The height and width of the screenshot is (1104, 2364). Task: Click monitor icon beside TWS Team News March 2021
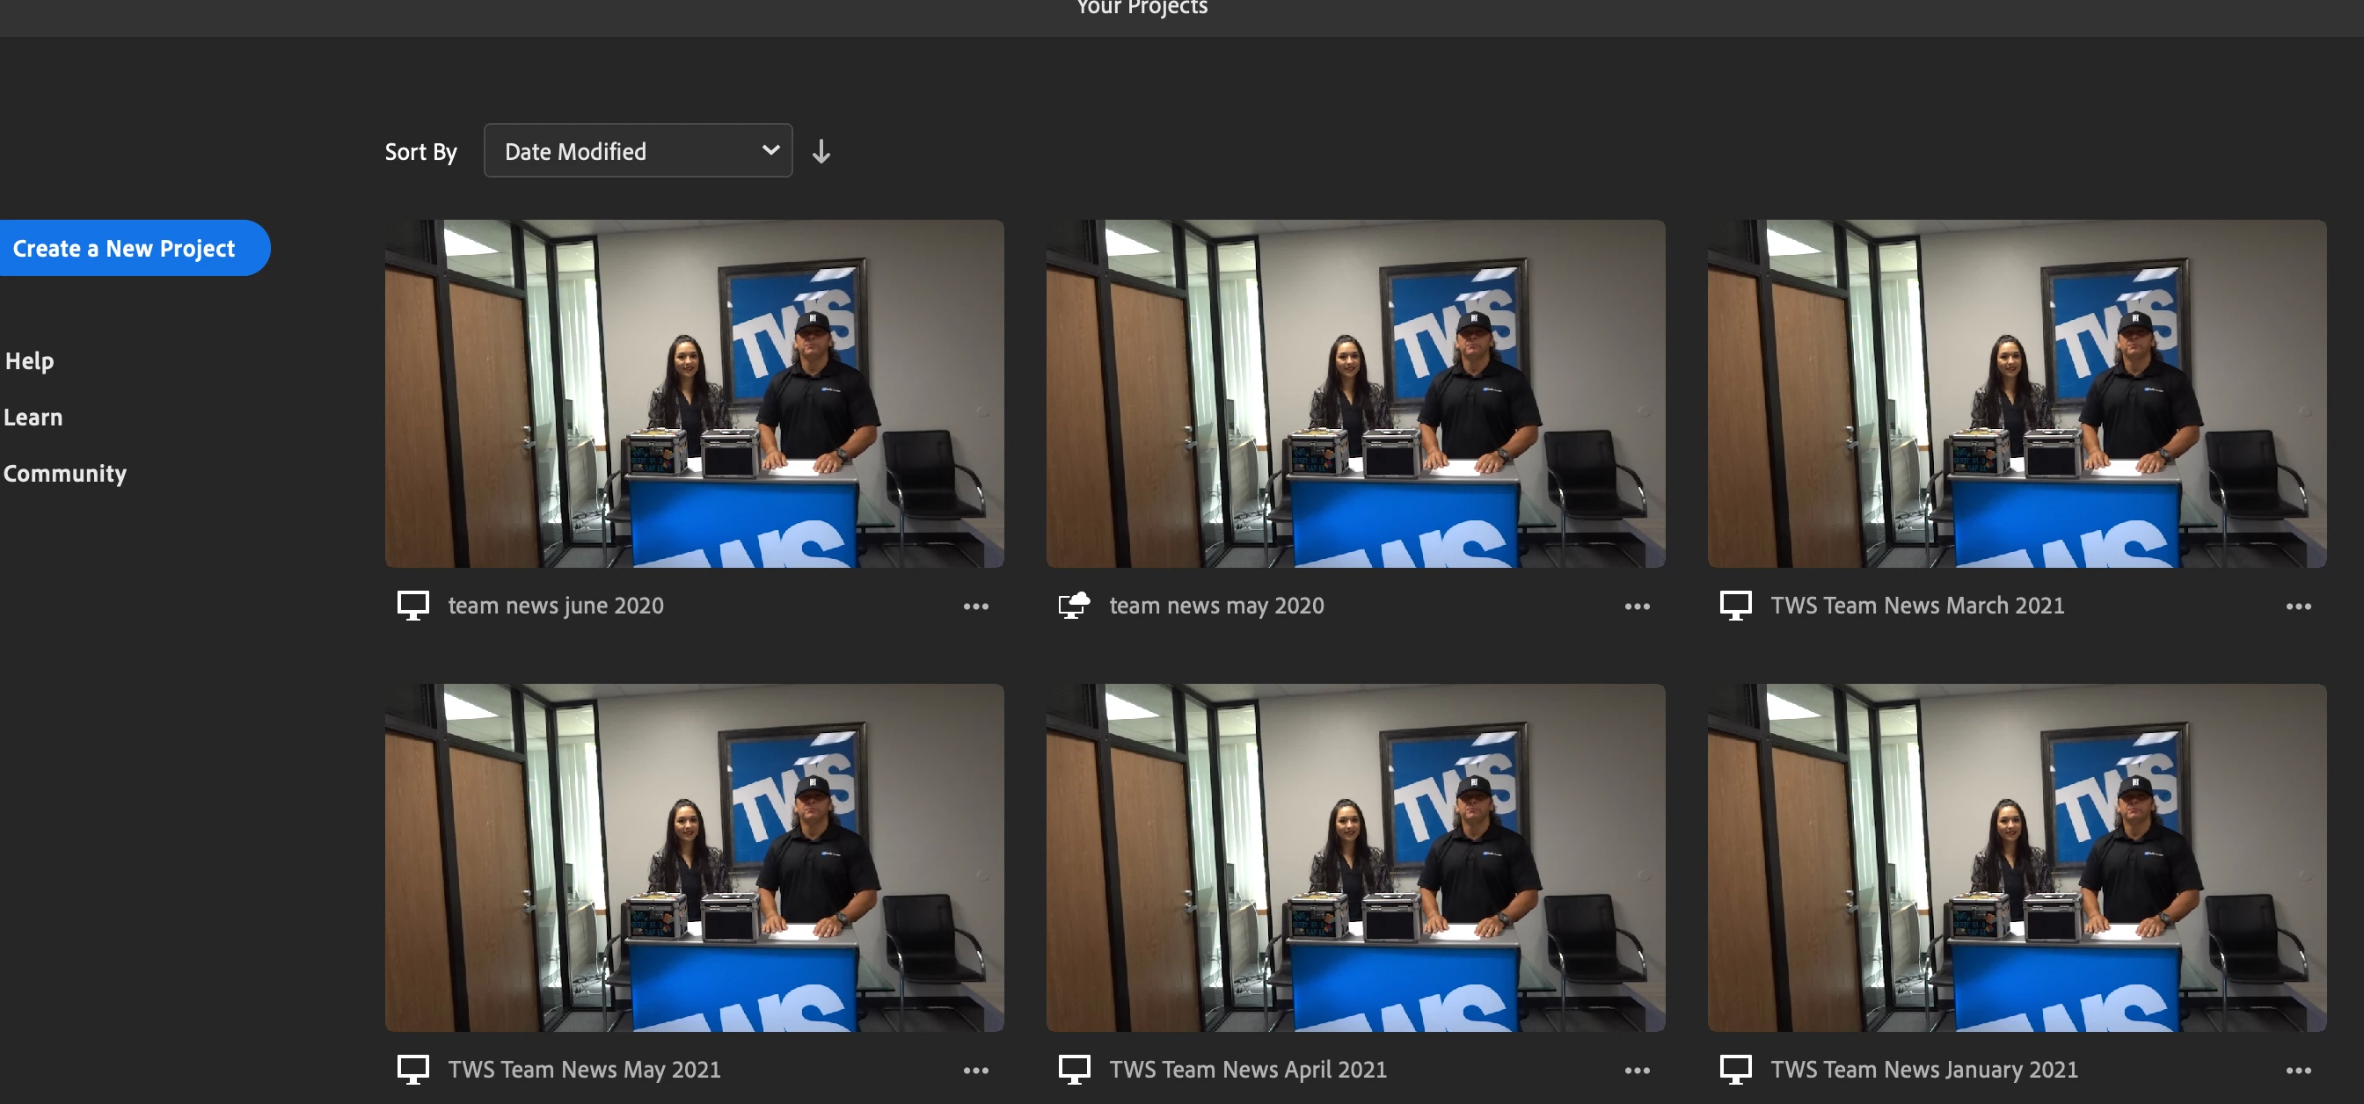pos(1735,606)
